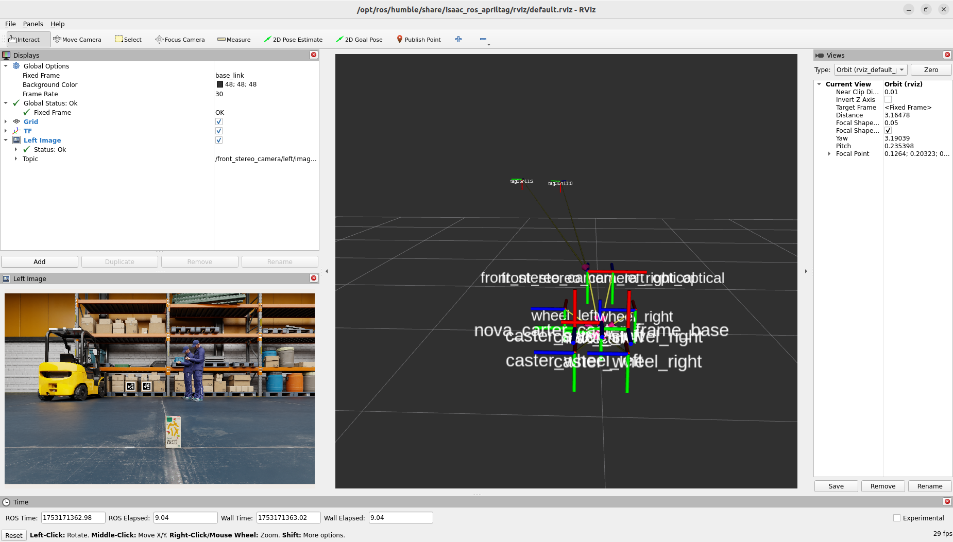
Task: Expand the Focal Point property
Action: [x=829, y=154]
